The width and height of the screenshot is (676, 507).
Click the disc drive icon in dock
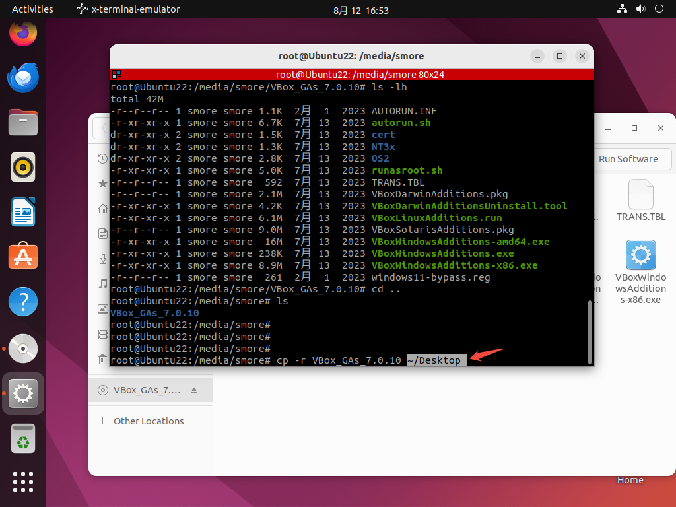click(23, 349)
